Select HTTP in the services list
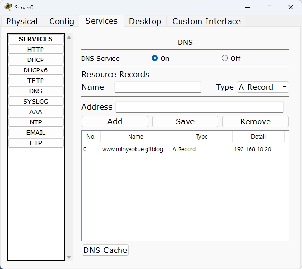The width and height of the screenshot is (302, 269). 36,49
